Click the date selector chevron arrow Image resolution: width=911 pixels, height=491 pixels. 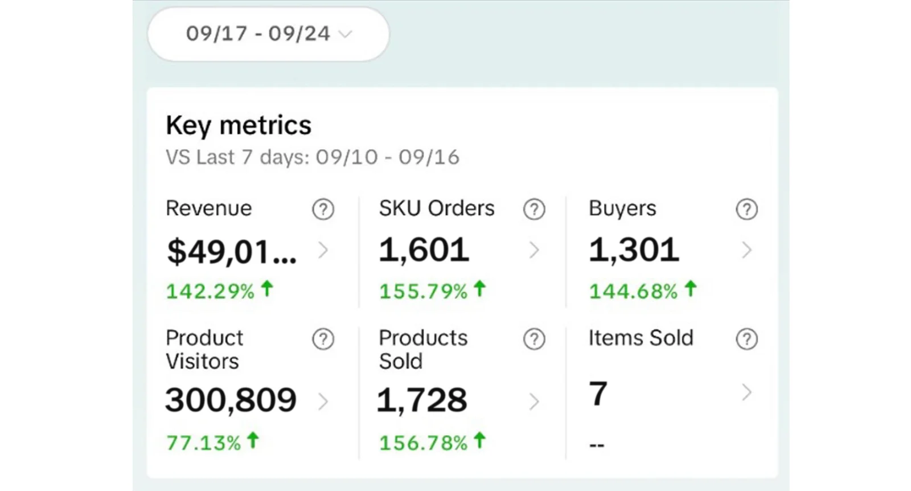345,34
